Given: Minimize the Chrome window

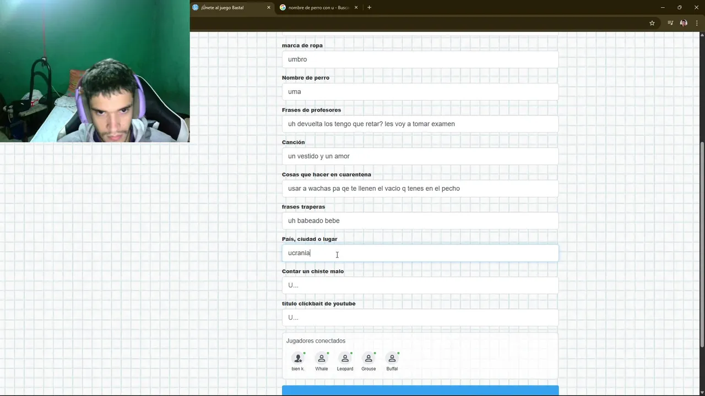Looking at the screenshot, I should pyautogui.click(x=663, y=7).
